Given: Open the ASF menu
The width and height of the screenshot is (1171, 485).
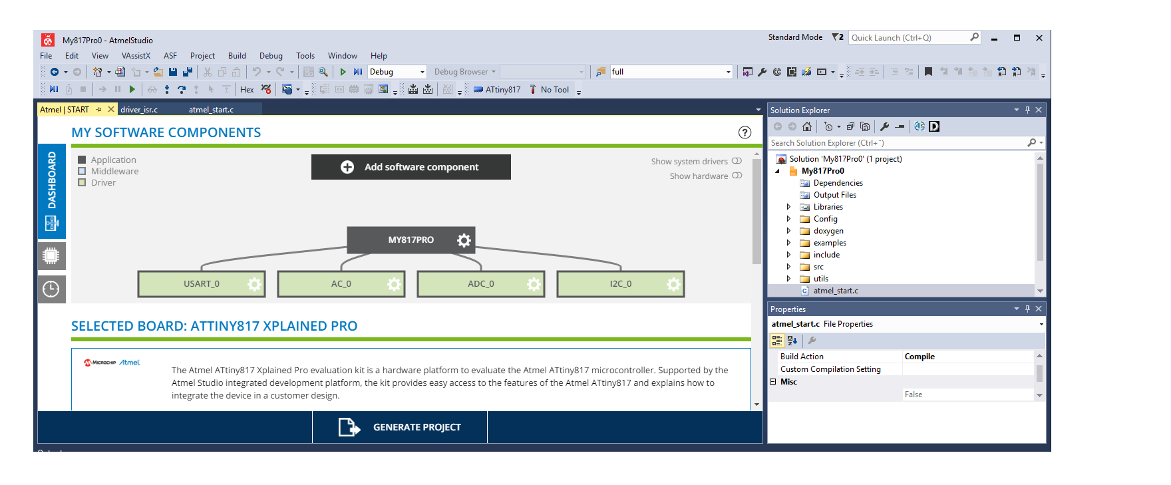Looking at the screenshot, I should [170, 56].
